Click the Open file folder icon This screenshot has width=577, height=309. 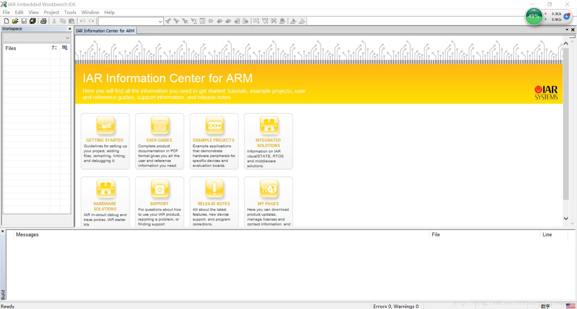click(15, 21)
